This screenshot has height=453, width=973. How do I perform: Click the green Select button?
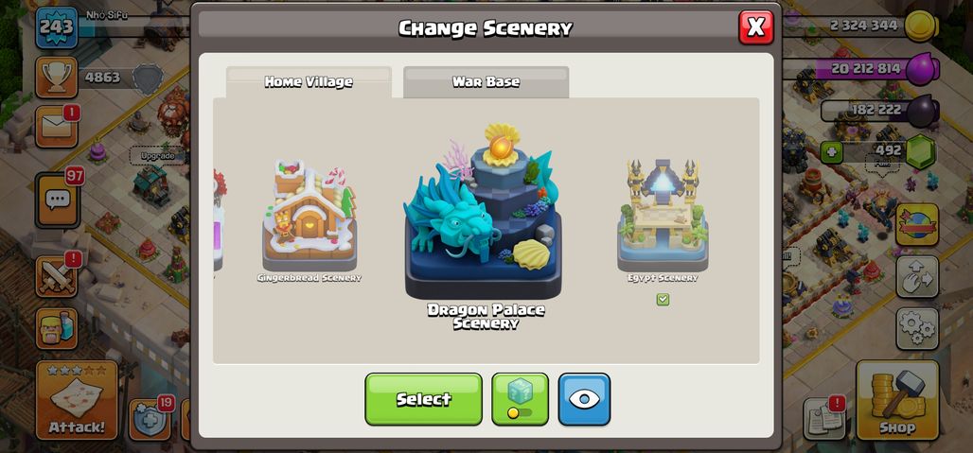(423, 399)
